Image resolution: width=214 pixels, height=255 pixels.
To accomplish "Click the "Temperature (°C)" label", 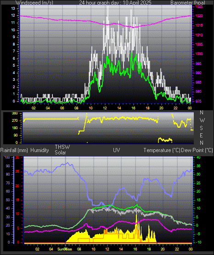I will [x=162, y=150].
